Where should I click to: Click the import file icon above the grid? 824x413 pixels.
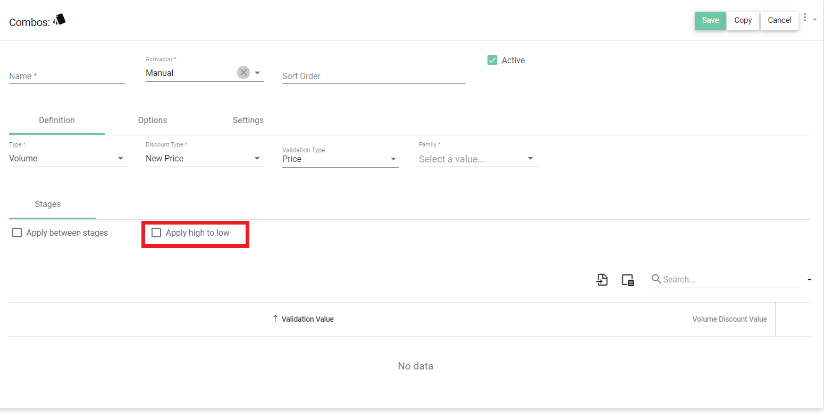pyautogui.click(x=602, y=280)
